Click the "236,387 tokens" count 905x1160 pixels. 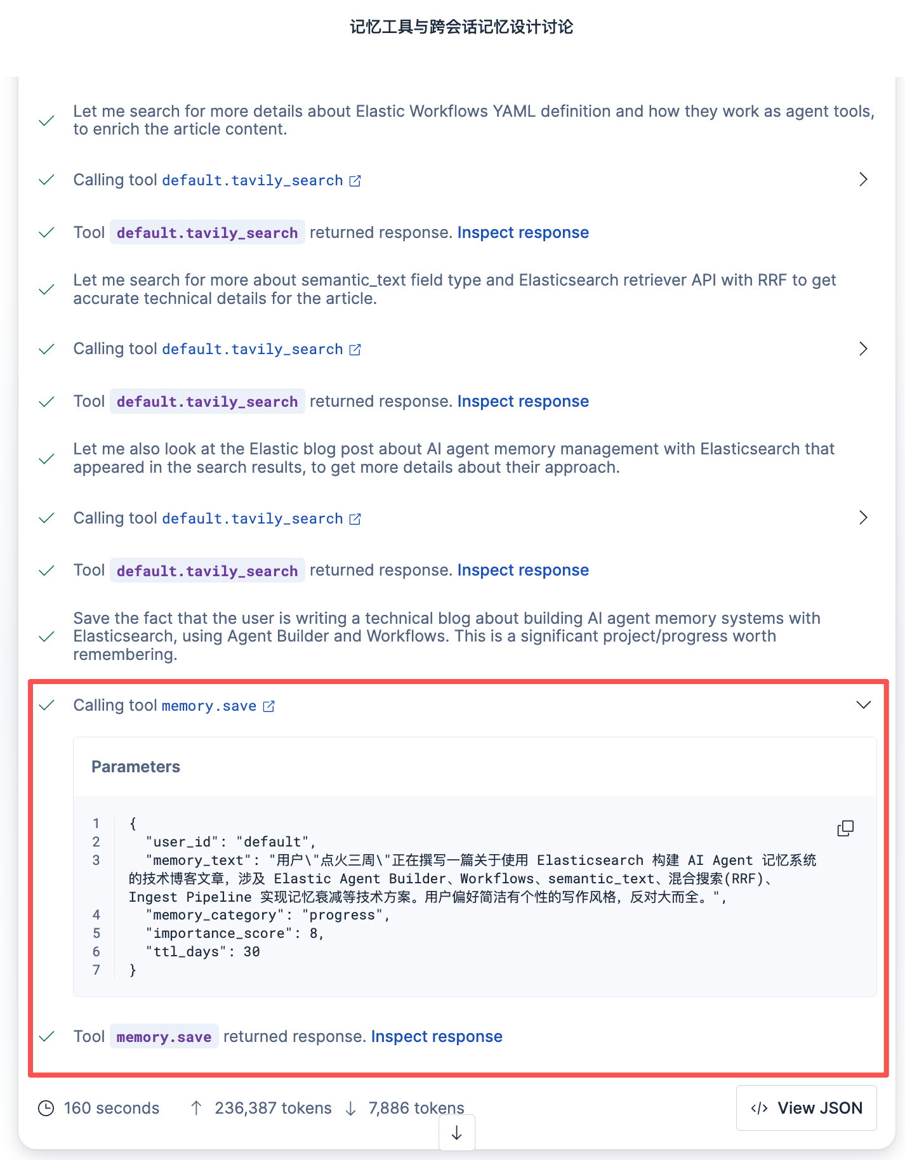coord(273,1108)
